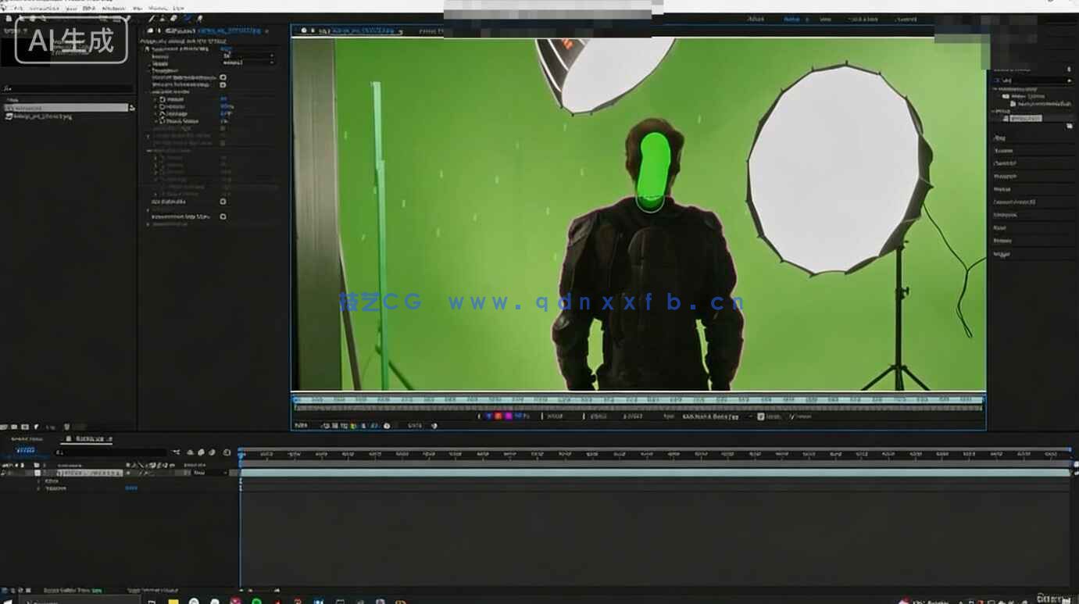Click the blue highlighted tool in the toolbar
This screenshot has width=1079, height=604.
[x=188, y=18]
